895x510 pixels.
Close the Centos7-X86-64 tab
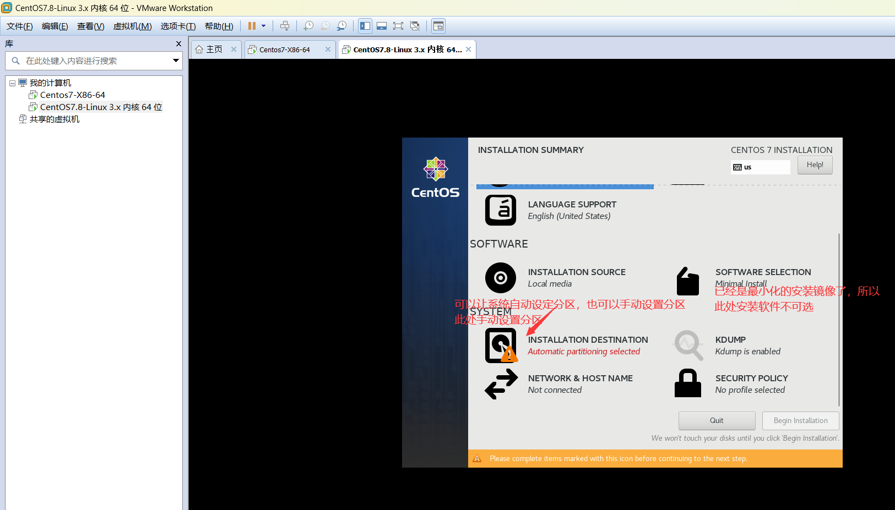point(328,50)
